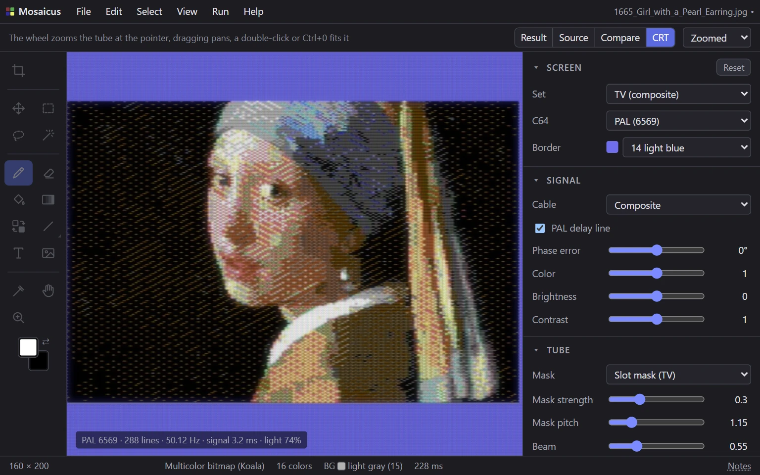Open the Notes link in status bar
760x475 pixels.
click(x=739, y=466)
